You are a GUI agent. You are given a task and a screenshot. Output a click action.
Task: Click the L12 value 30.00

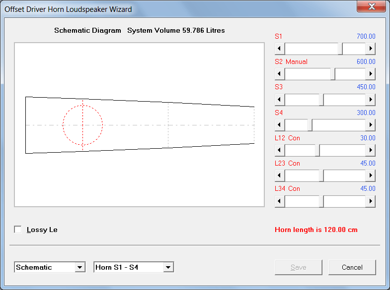coord(368,138)
